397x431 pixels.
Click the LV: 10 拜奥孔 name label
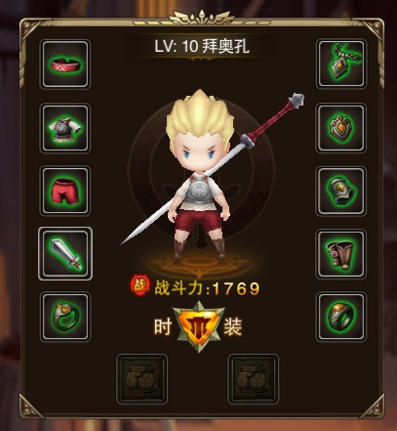pos(202,47)
